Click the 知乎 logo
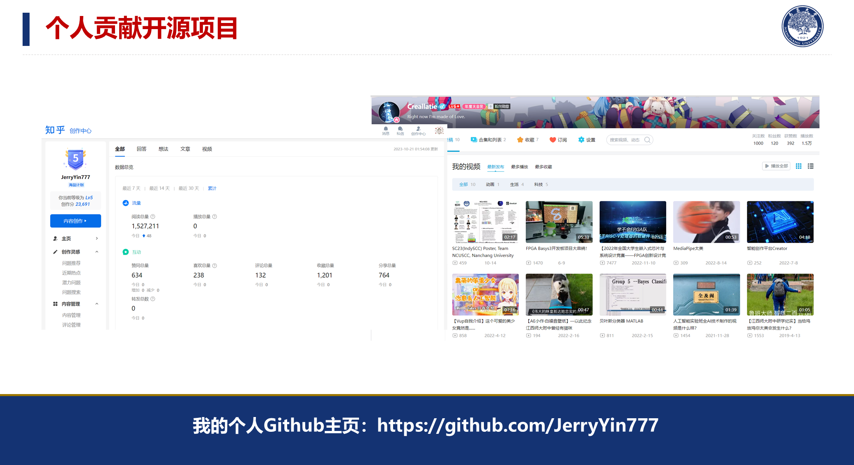This screenshot has height=465, width=854. [55, 130]
